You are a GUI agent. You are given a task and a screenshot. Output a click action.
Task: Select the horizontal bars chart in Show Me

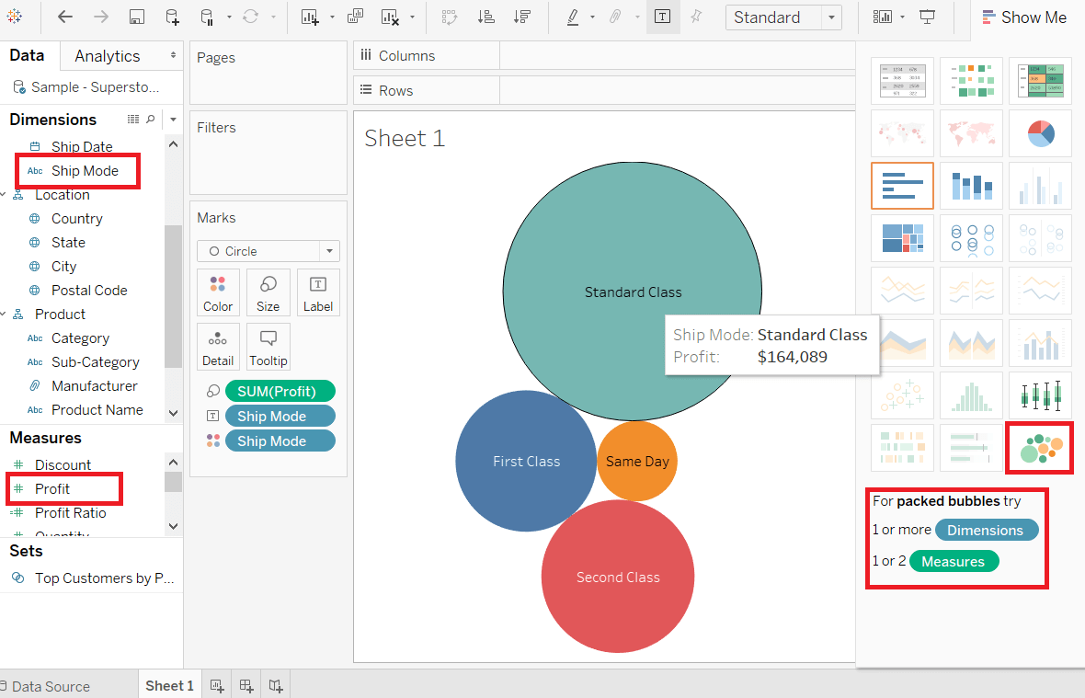click(902, 186)
